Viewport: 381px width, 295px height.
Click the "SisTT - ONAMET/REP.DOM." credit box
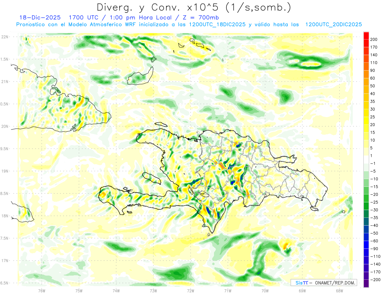click(x=324, y=283)
